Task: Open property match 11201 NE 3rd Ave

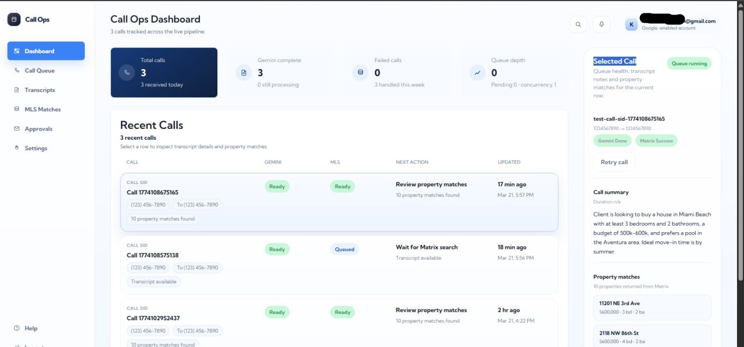Action: pos(652,308)
